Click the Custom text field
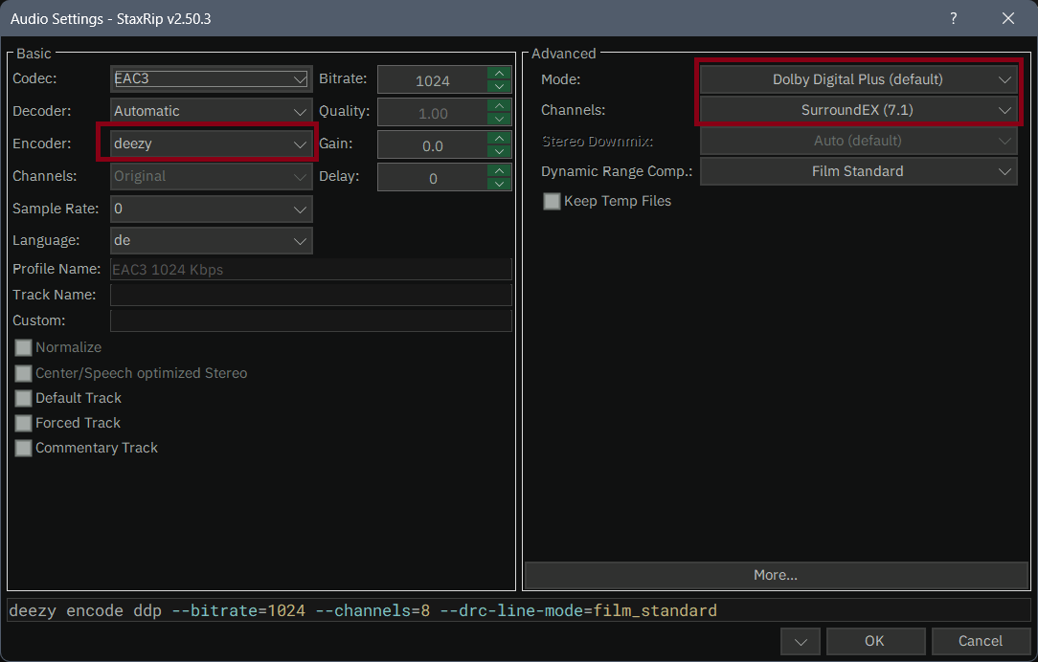This screenshot has height=662, width=1038. coord(311,320)
